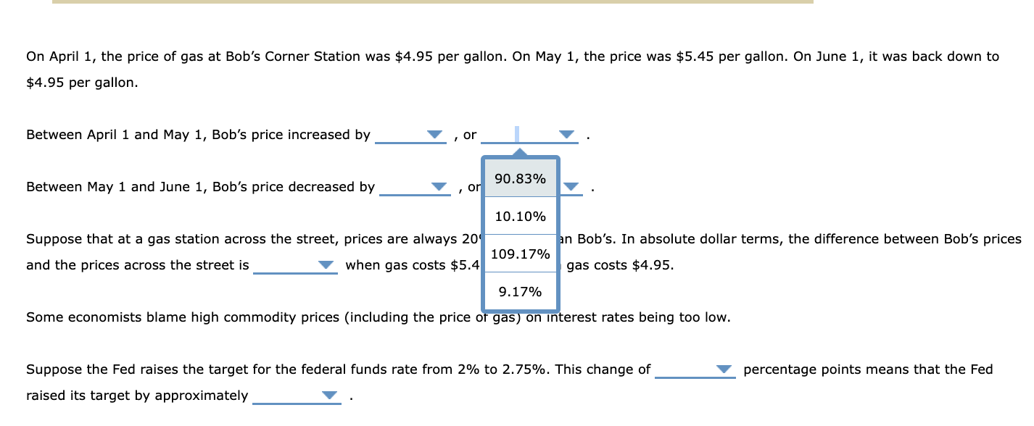Open the second dropdown on the decrease line

pos(570,188)
